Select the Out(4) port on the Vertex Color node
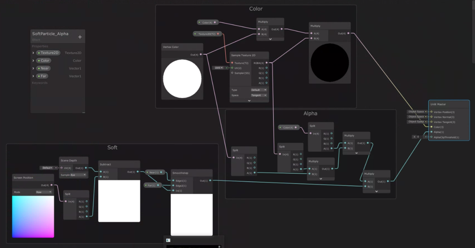475x248 pixels. coord(201,54)
